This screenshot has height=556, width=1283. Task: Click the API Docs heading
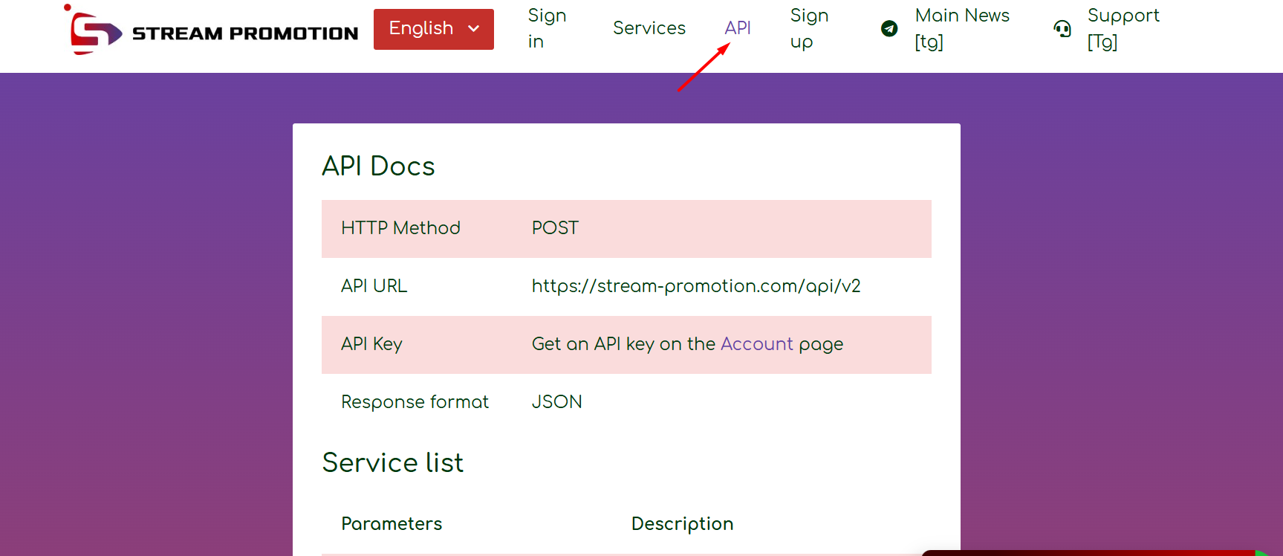click(x=378, y=166)
